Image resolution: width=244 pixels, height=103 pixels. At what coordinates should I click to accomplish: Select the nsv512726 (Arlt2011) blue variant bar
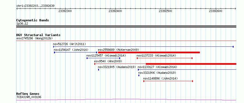pyautogui.click(x=143, y=47)
